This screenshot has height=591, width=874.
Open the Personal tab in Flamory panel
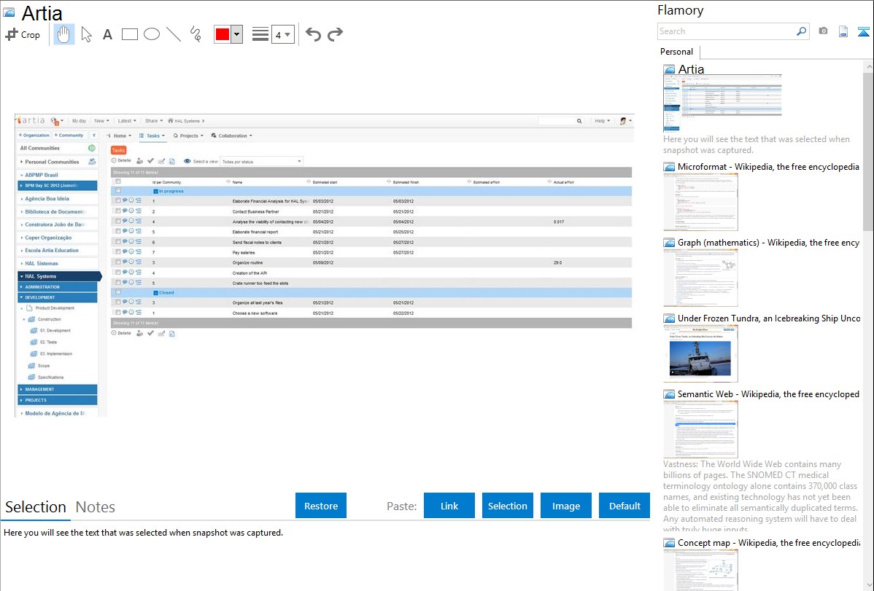[676, 52]
